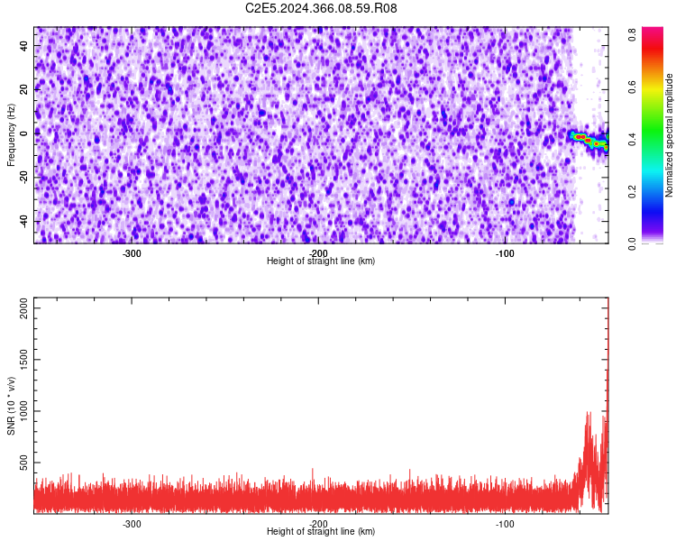Click the 0.0 colorbar tick value

633,243
